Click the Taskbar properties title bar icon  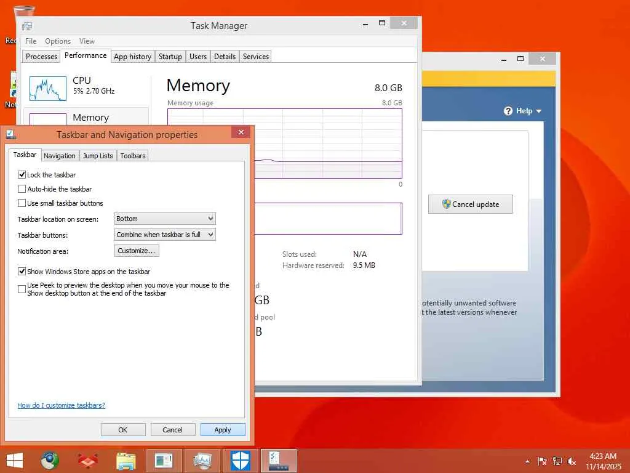pyautogui.click(x=11, y=134)
